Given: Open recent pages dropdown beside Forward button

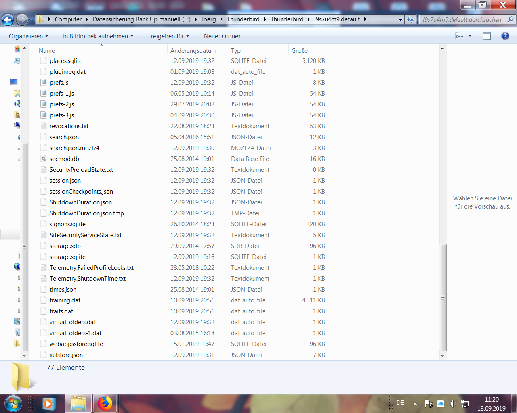Looking at the screenshot, I should point(32,19).
